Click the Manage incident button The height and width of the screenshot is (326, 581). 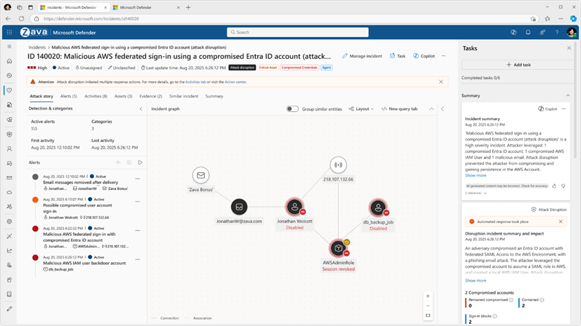[362, 56]
